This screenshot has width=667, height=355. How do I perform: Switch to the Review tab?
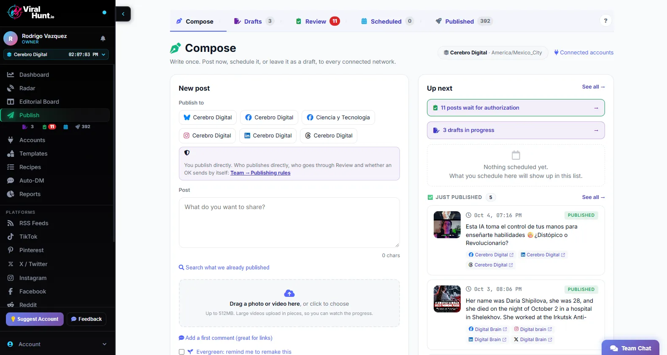pyautogui.click(x=317, y=21)
